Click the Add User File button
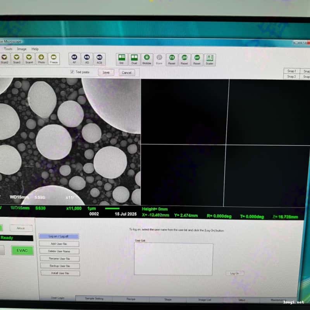 59,244
